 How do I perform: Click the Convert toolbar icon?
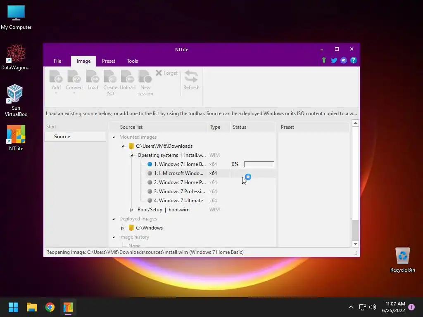[74, 76]
